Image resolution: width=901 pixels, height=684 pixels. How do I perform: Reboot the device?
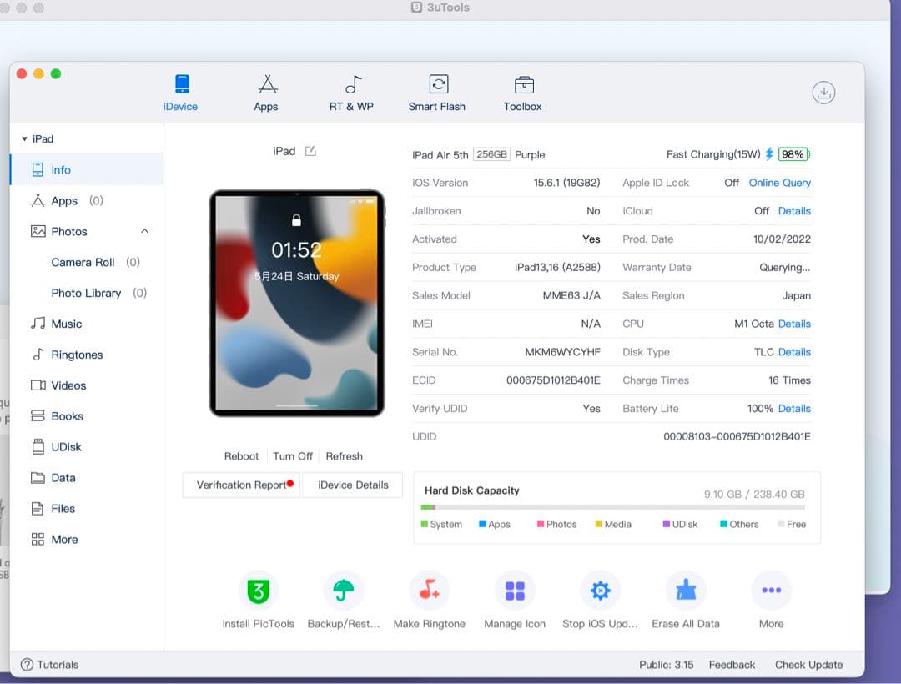click(241, 456)
